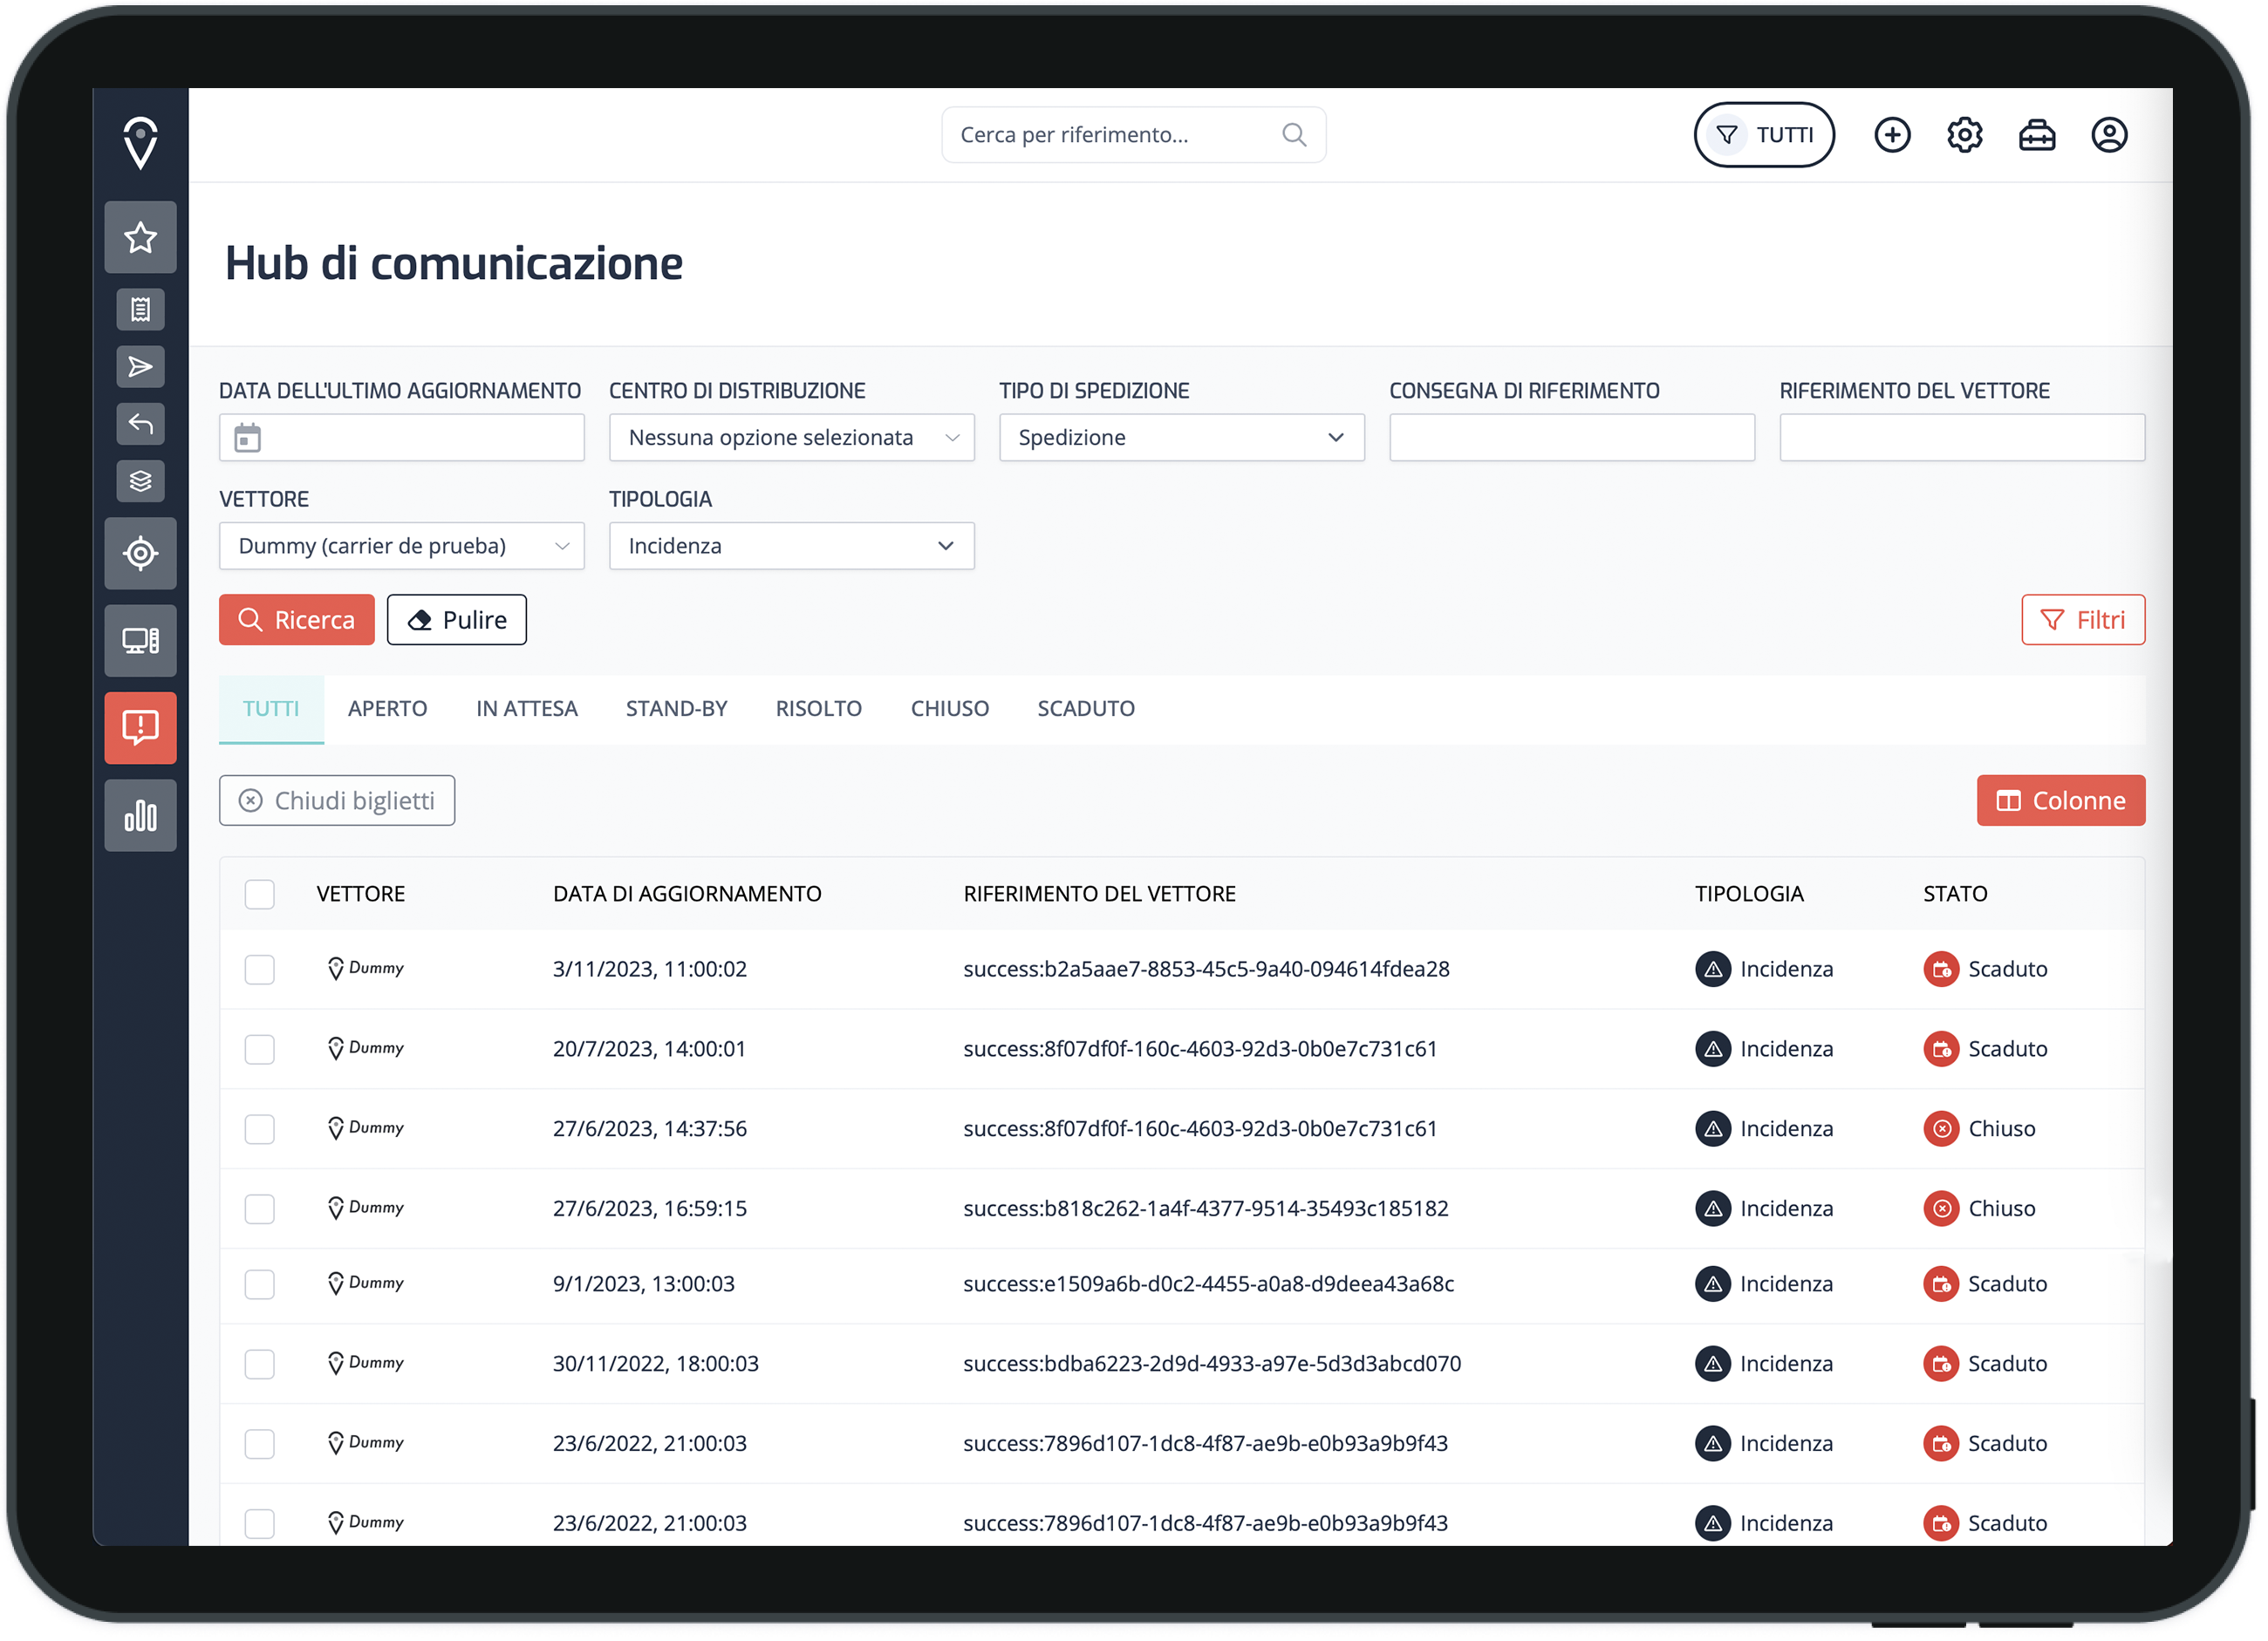2268x1641 pixels.
Task: Click Dummy carrier logo in 9/1/2023 row
Action: coord(367,1285)
